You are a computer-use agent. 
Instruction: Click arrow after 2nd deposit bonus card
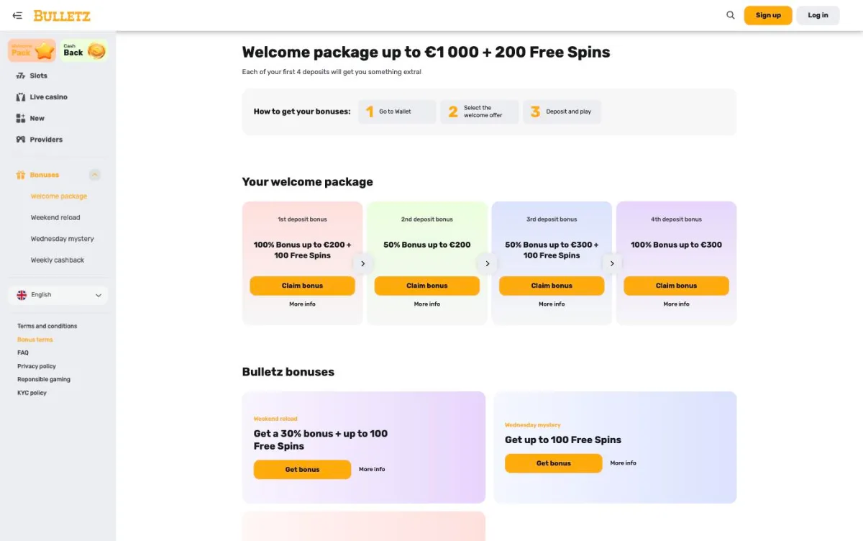click(x=487, y=263)
